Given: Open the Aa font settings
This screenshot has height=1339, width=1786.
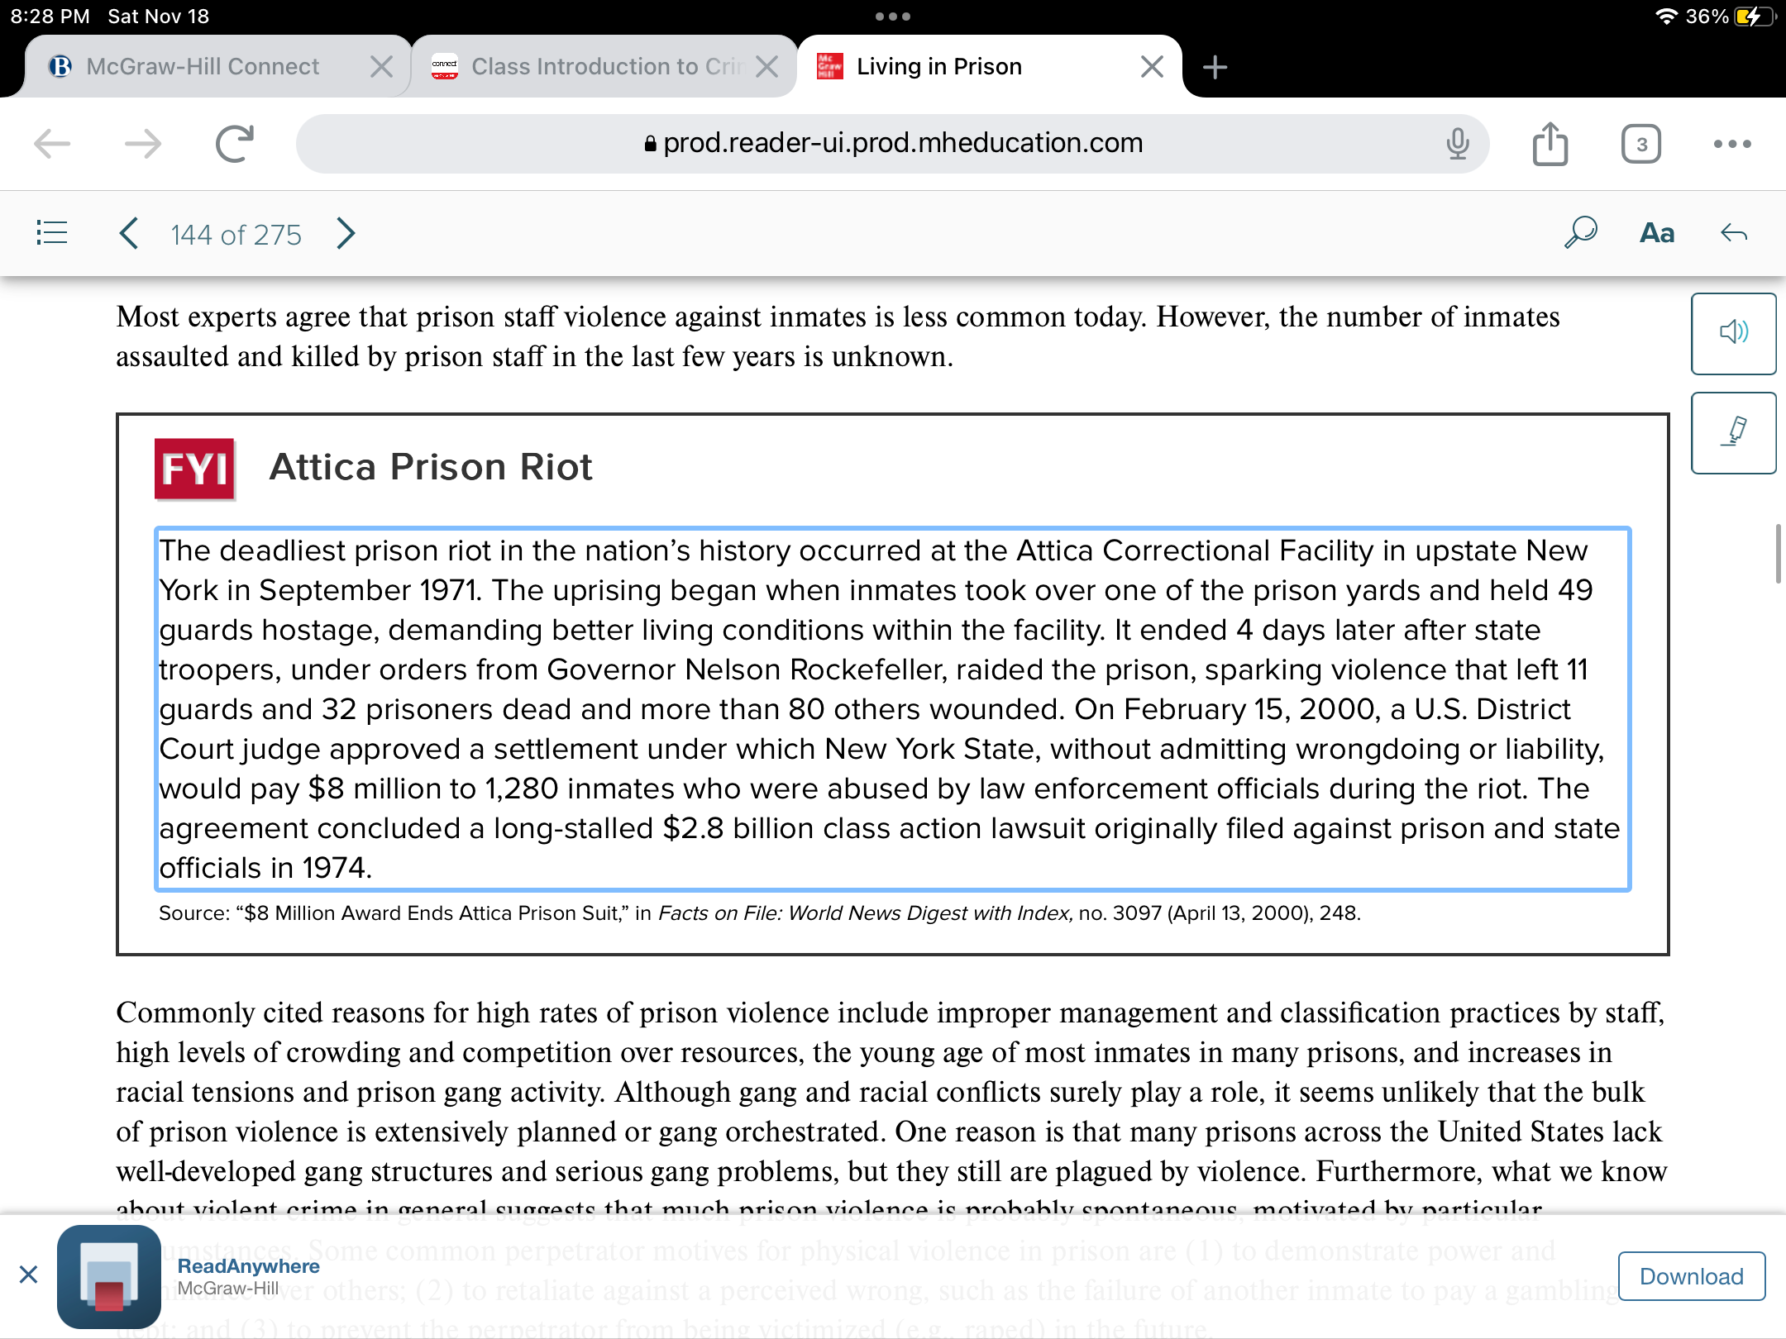Looking at the screenshot, I should click(1657, 234).
